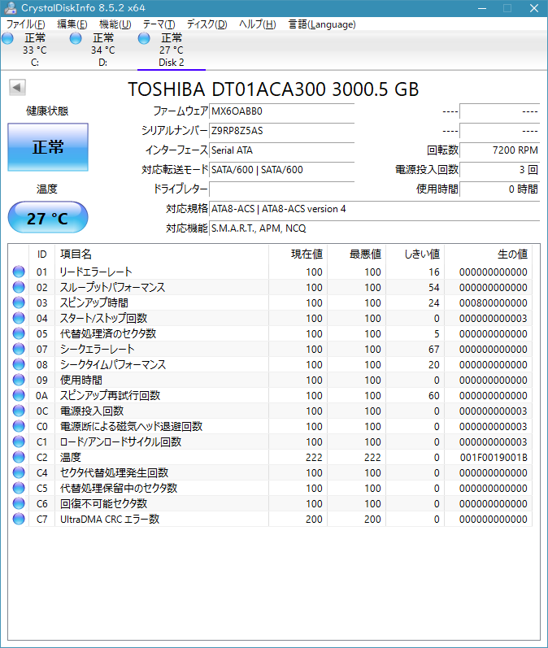Click the ATA8-ACS standard field
The image size is (548, 648).
pos(375,209)
